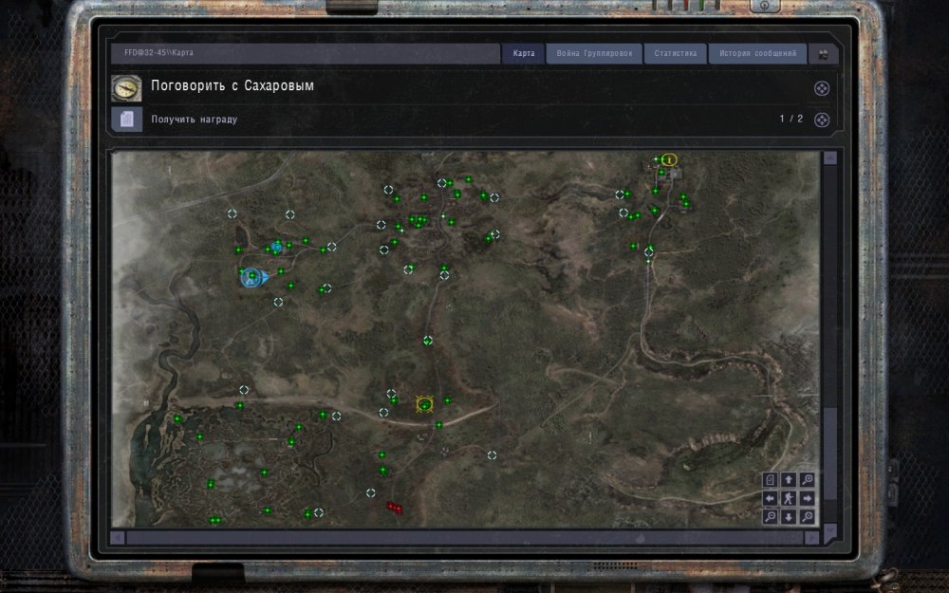Center map on player stalker icon
The image size is (949, 593).
click(x=788, y=498)
